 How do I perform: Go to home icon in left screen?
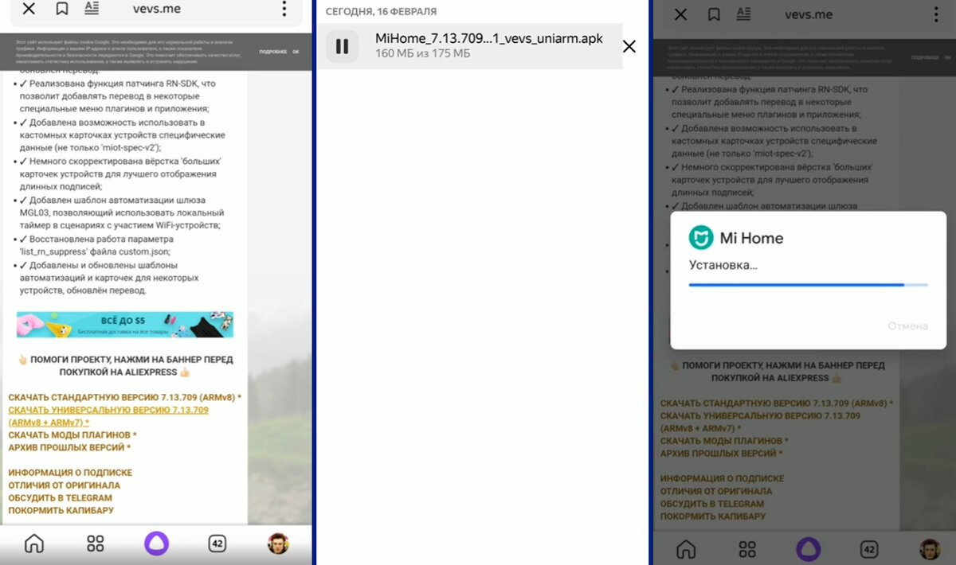tap(34, 544)
